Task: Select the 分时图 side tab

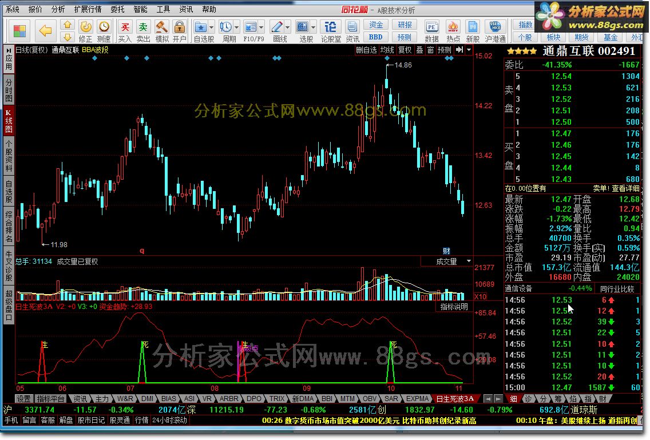Action: tap(9, 90)
